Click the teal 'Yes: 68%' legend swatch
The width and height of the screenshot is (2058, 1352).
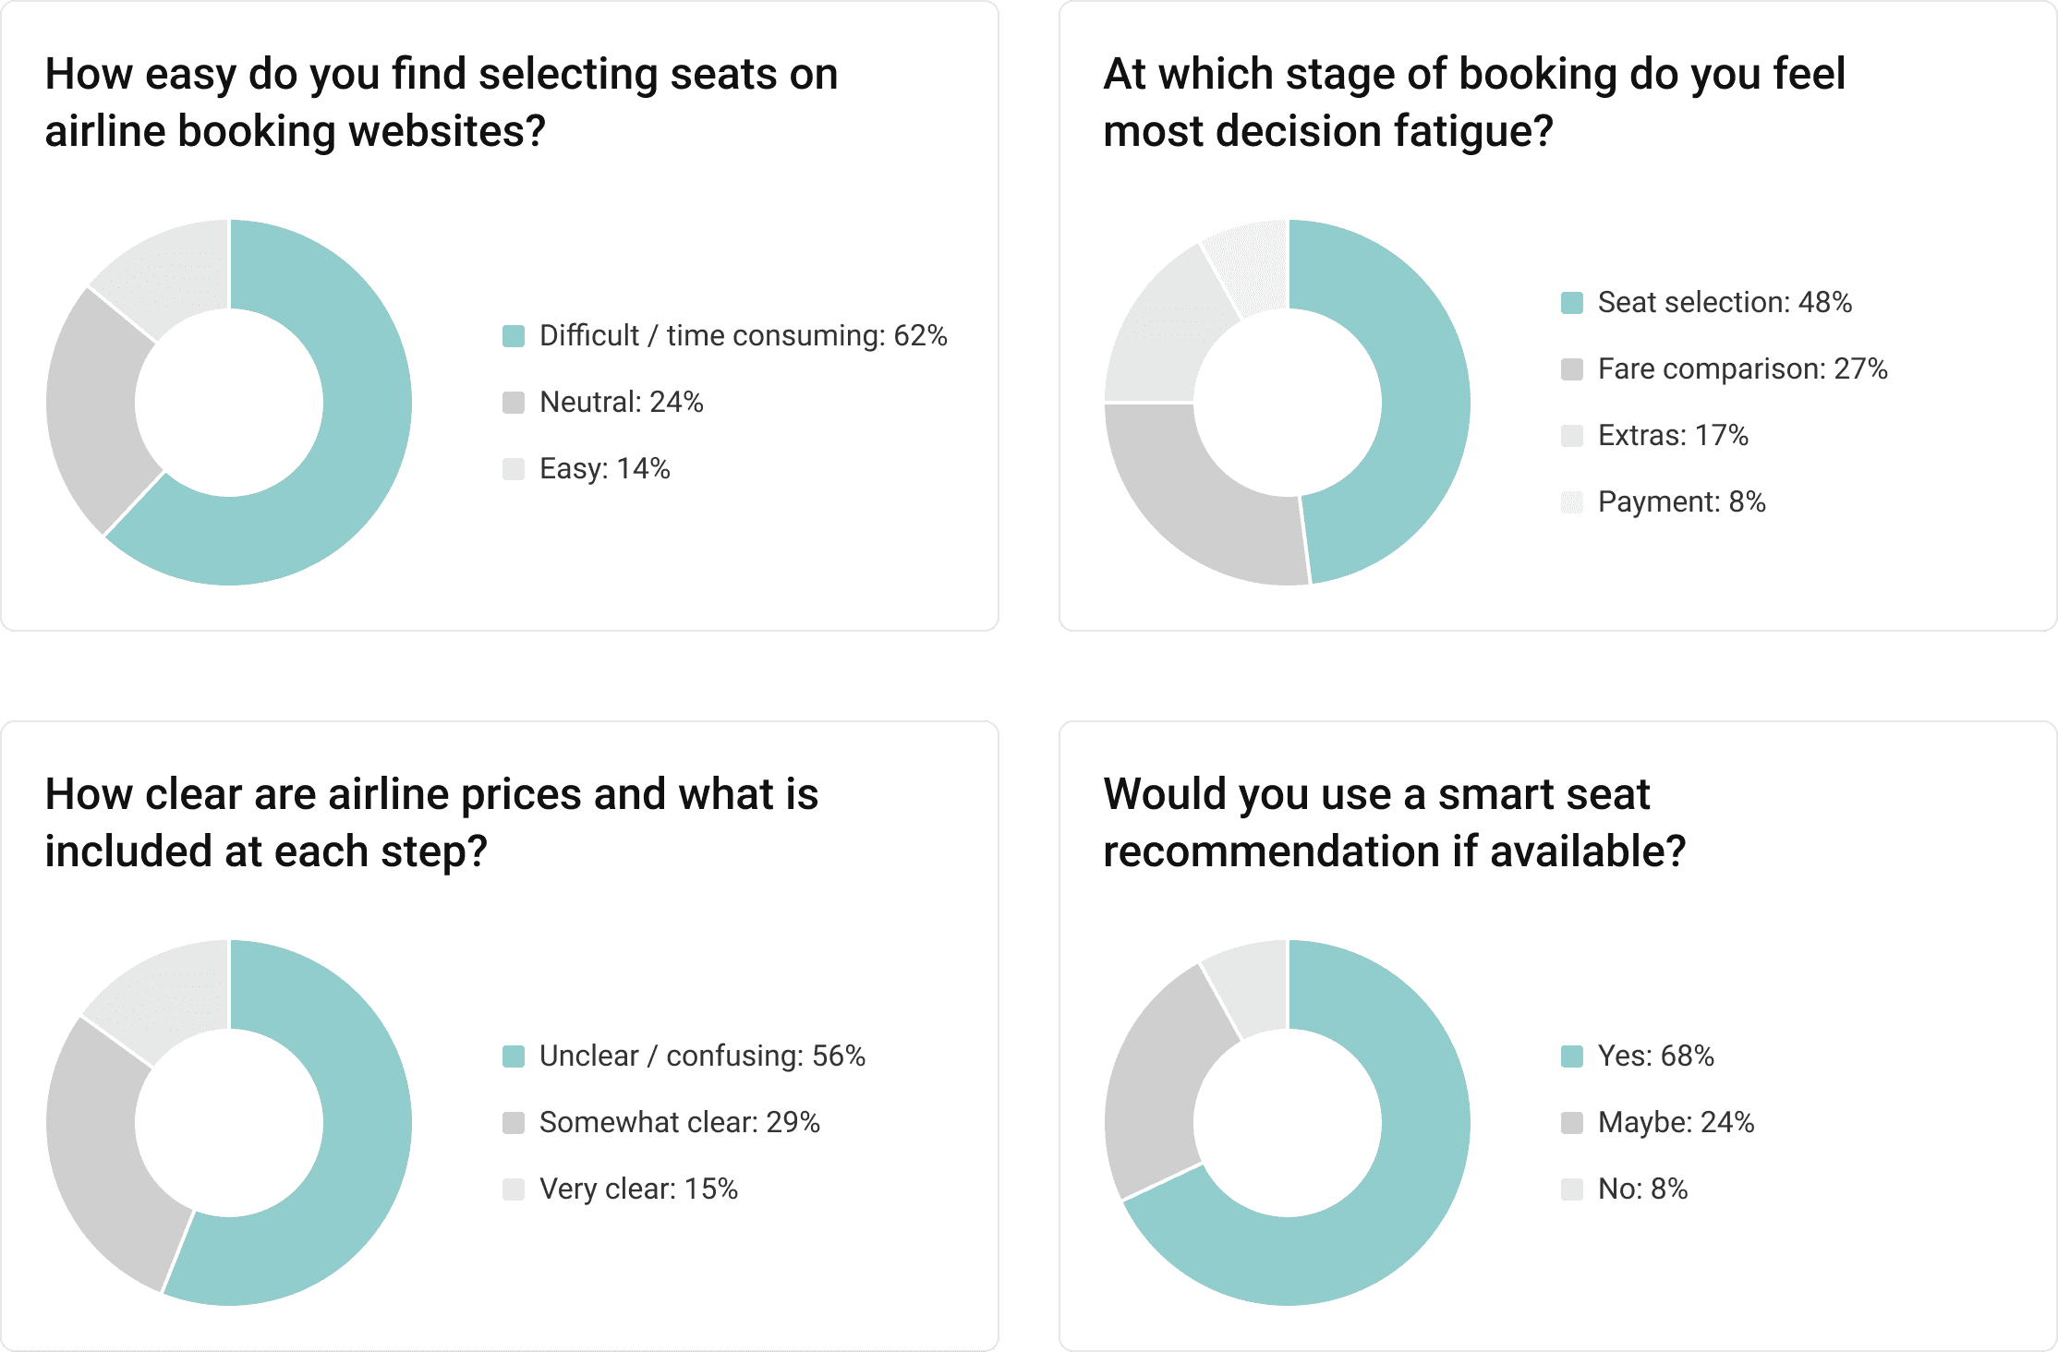(1572, 1056)
